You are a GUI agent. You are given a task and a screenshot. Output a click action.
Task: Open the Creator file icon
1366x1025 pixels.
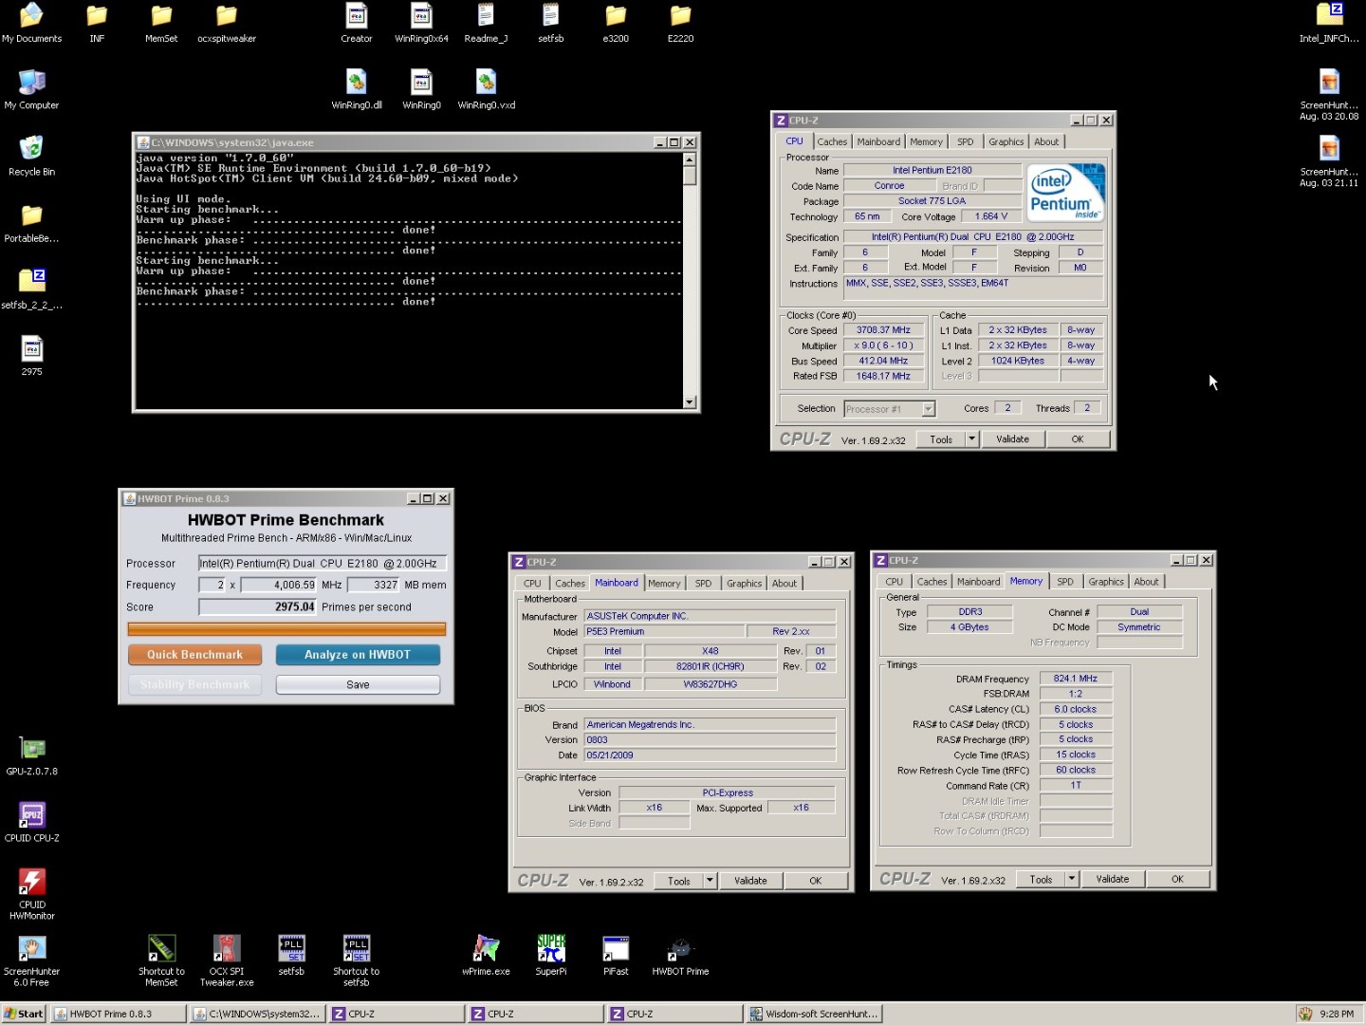coord(357,23)
